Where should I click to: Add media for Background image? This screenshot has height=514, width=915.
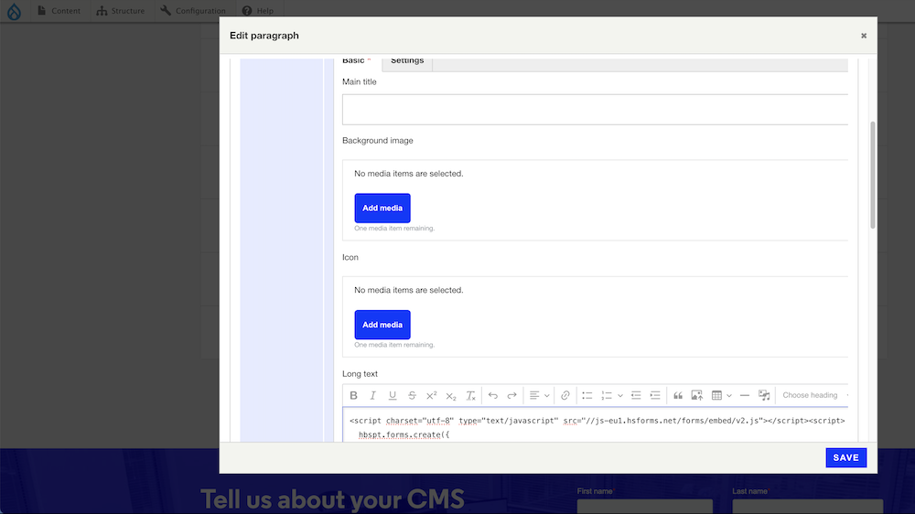382,208
